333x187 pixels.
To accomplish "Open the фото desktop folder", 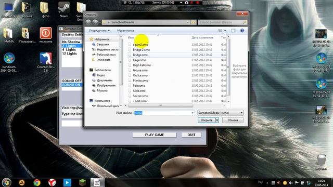I will [x=45, y=10].
